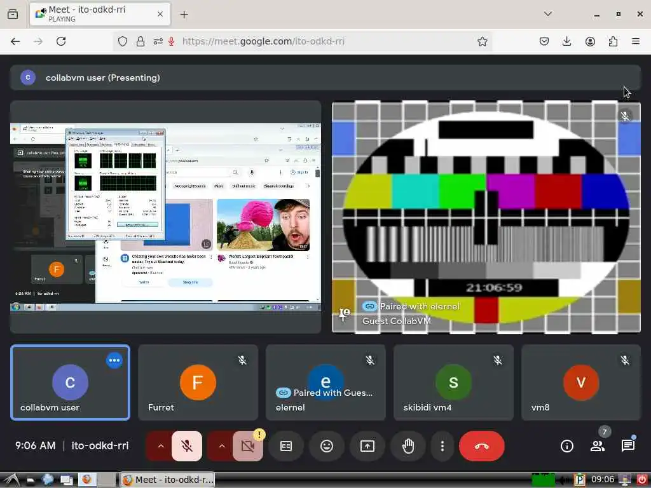Screen dimensions: 651x488
Task: Leave the call with the red button
Action: (x=482, y=446)
